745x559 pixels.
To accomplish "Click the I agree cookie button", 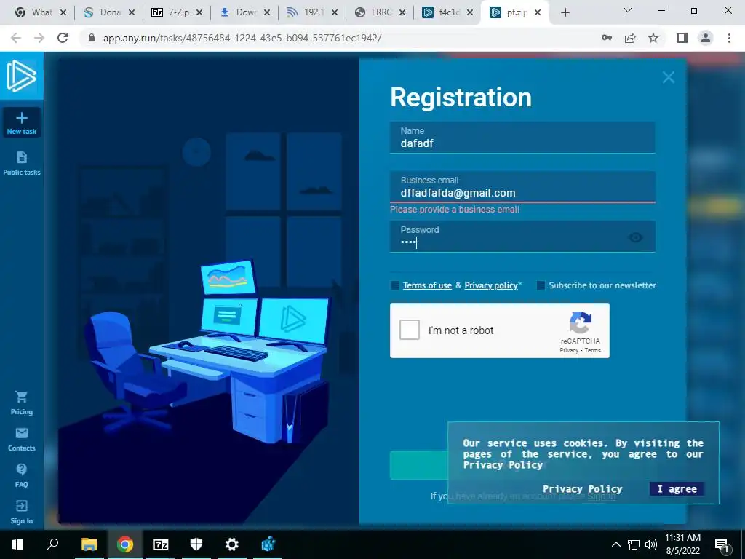I will [677, 488].
